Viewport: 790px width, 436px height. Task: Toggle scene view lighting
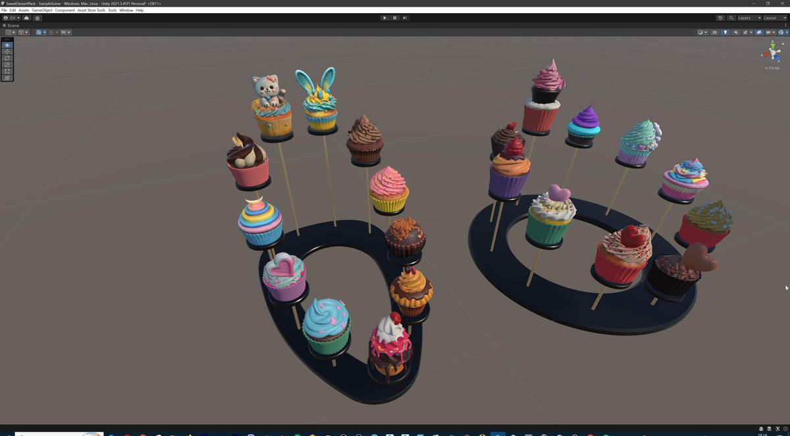(725, 32)
